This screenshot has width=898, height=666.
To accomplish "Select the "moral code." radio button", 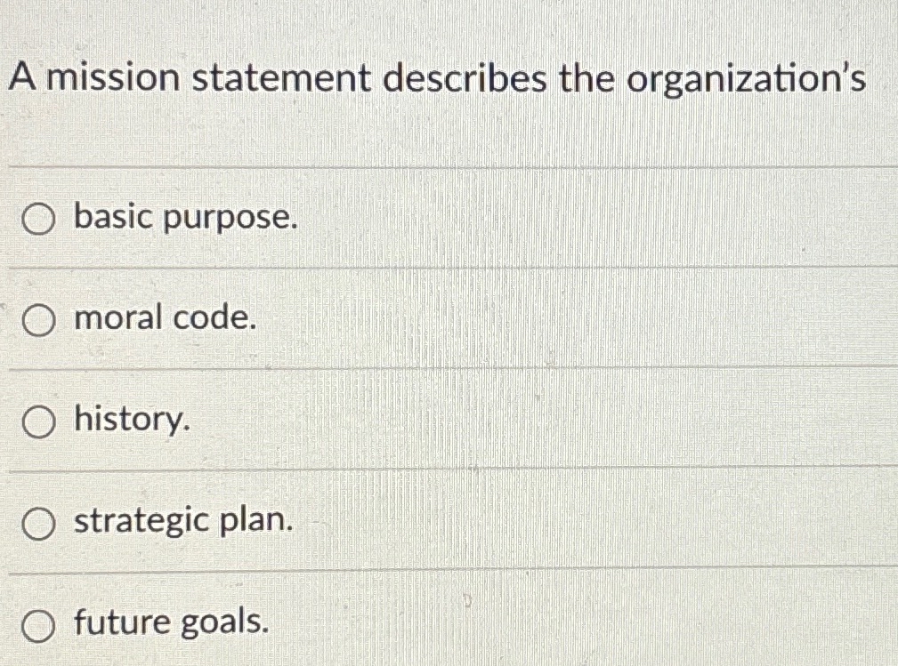I will 37,319.
